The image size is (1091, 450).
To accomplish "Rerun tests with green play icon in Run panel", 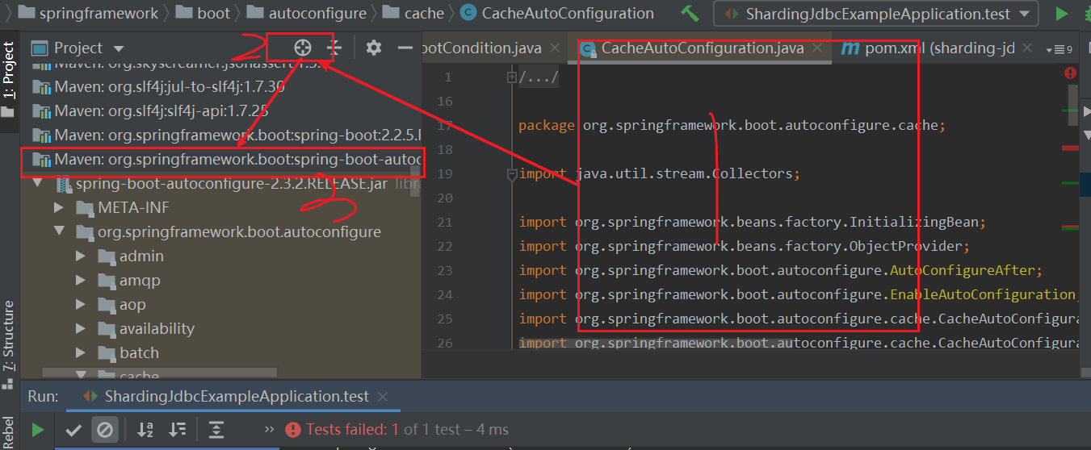I will (37, 430).
